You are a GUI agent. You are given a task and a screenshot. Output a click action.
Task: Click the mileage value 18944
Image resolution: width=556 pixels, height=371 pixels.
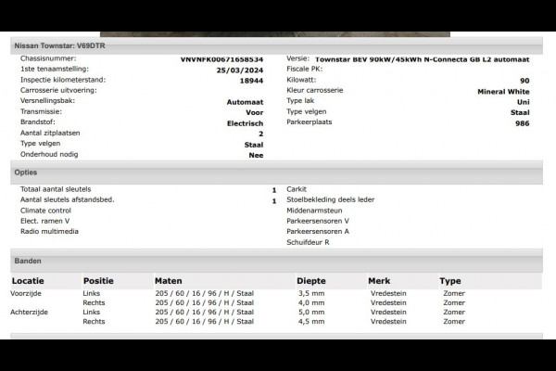coord(249,81)
